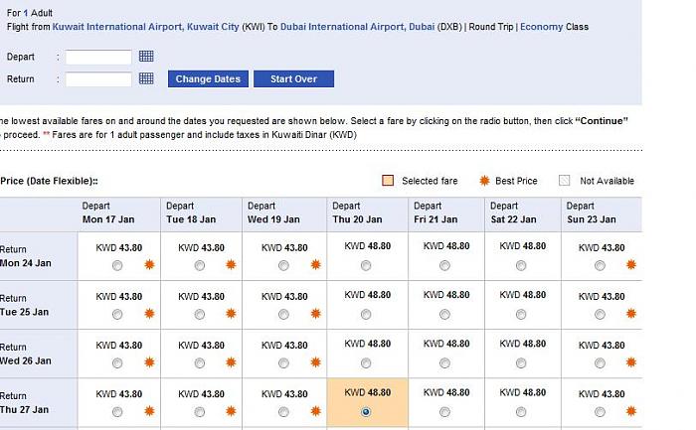Click best price star for Tue 18 Jan, Wed 26 Jan
Image resolution: width=696 pixels, height=430 pixels.
coord(231,362)
